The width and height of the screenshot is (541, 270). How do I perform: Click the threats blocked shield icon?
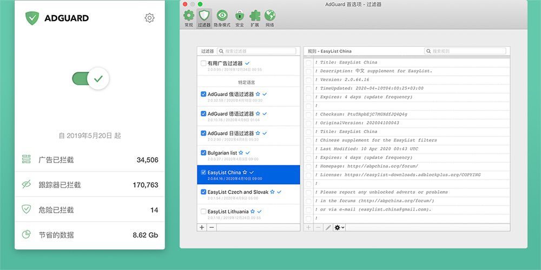[26, 209]
